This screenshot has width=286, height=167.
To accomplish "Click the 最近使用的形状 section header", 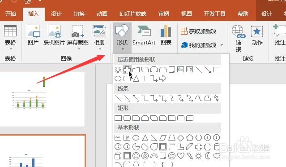I will [167, 60].
